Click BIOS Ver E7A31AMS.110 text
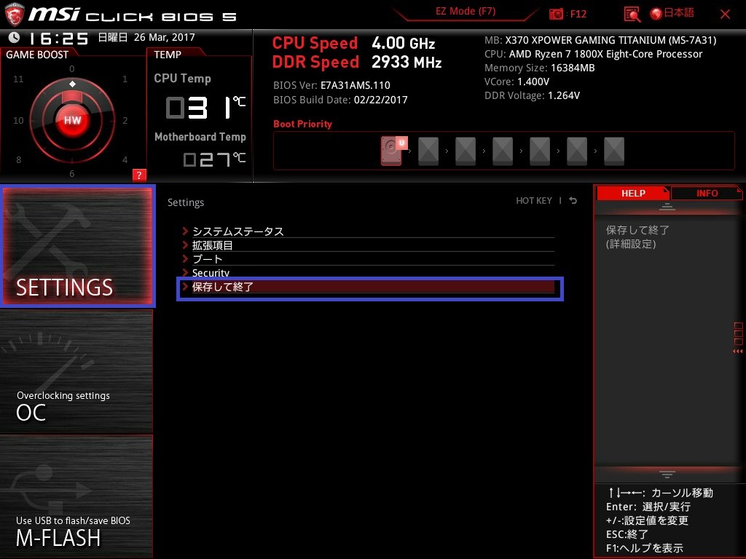 [x=331, y=86]
